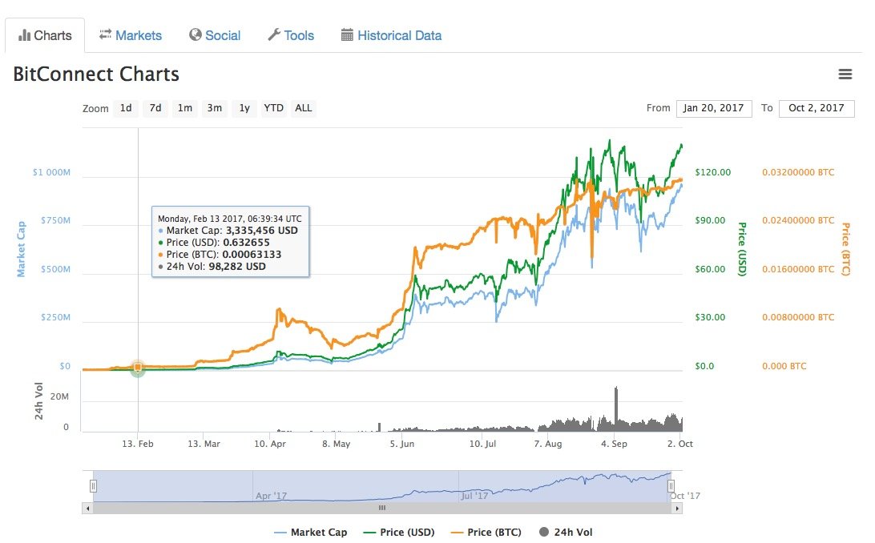Click the navigator scrollbar right arrow
This screenshot has width=875, height=543.
point(677,508)
